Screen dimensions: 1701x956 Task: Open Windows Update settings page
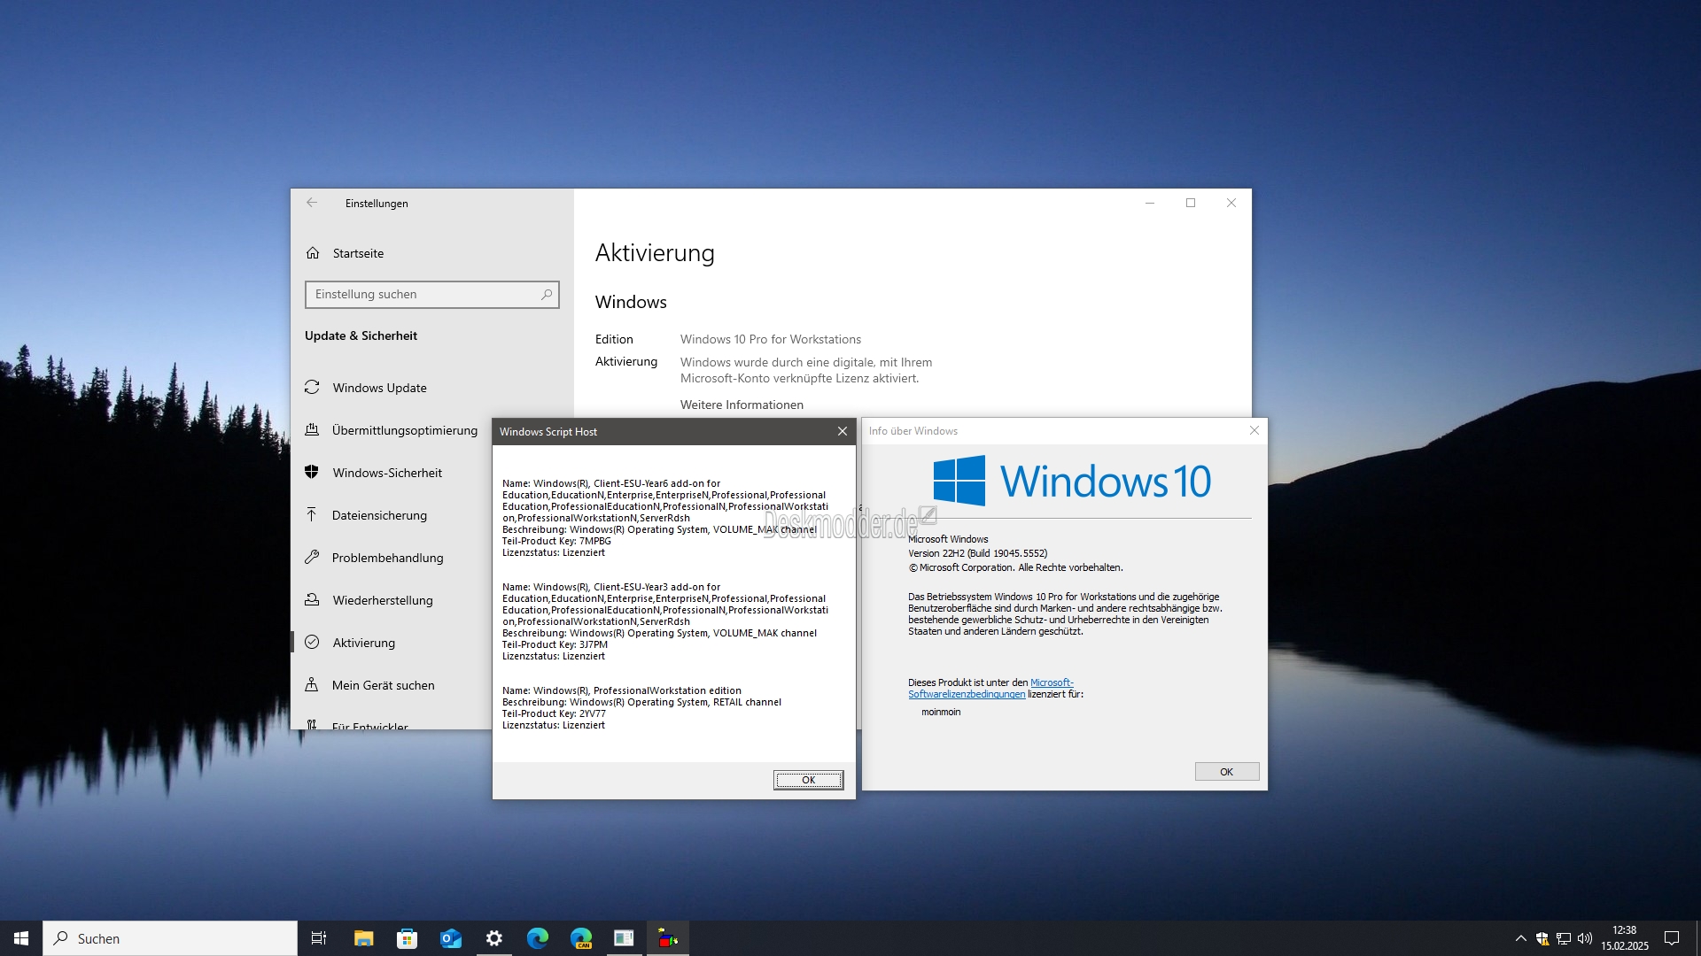pyautogui.click(x=379, y=388)
